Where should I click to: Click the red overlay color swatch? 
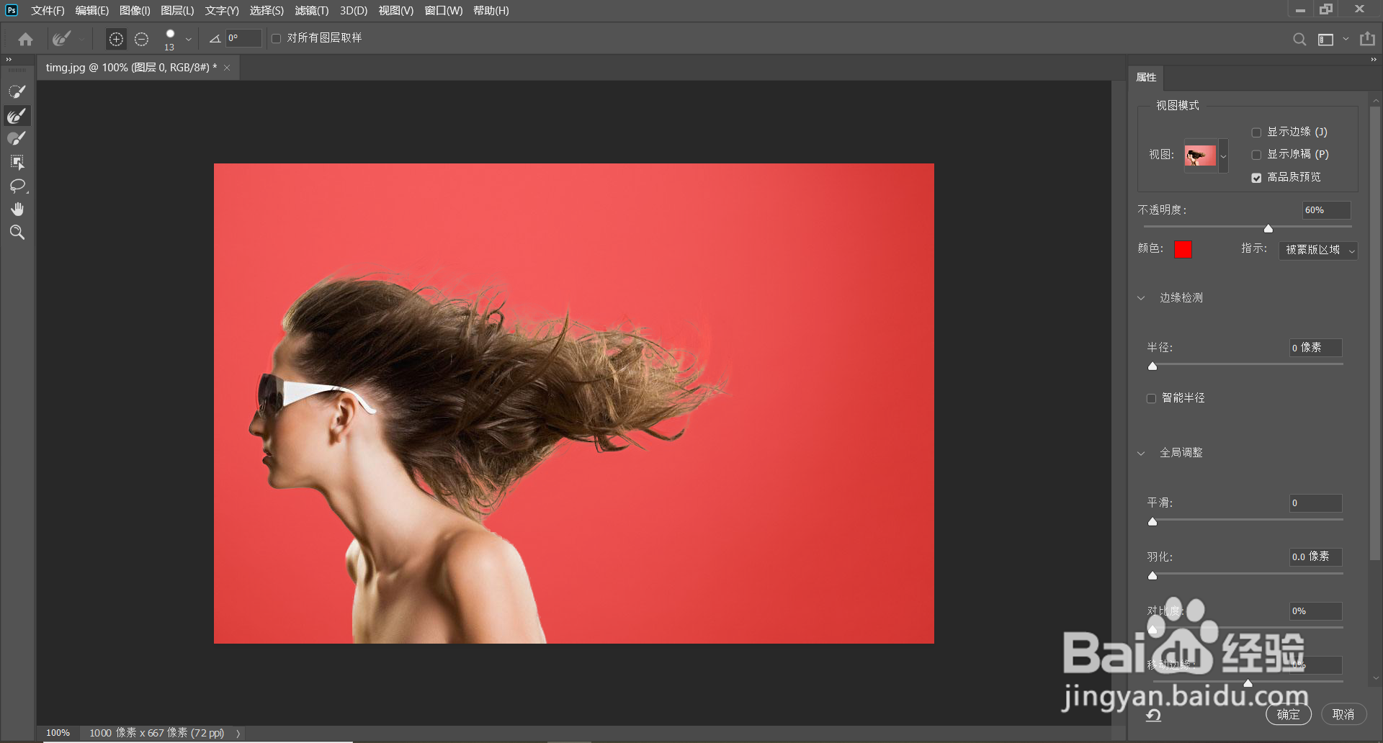coord(1183,249)
